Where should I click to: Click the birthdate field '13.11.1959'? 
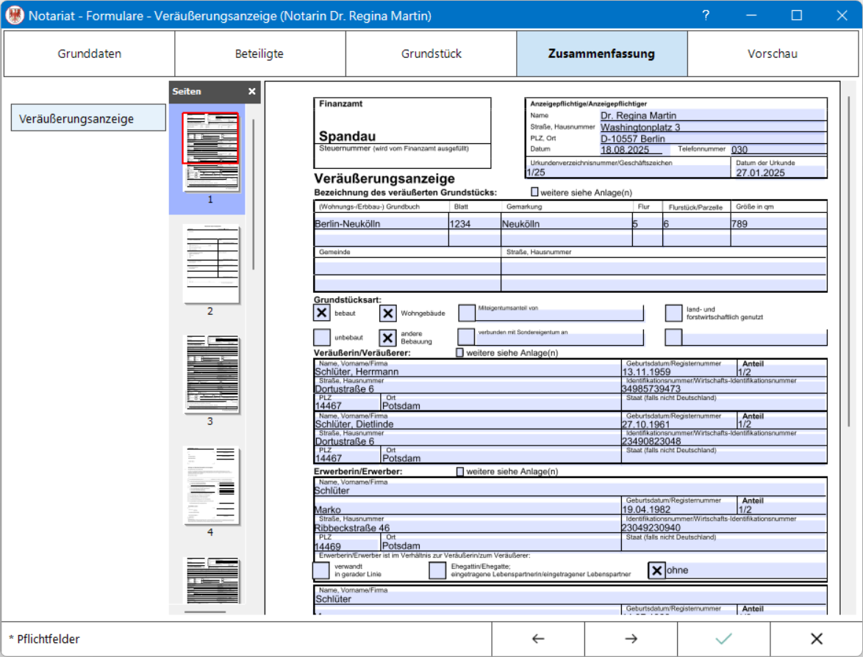(678, 371)
